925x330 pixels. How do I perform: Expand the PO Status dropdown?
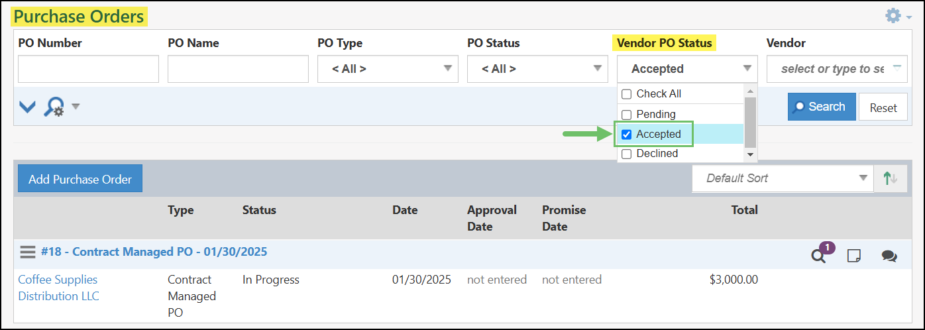click(x=537, y=69)
